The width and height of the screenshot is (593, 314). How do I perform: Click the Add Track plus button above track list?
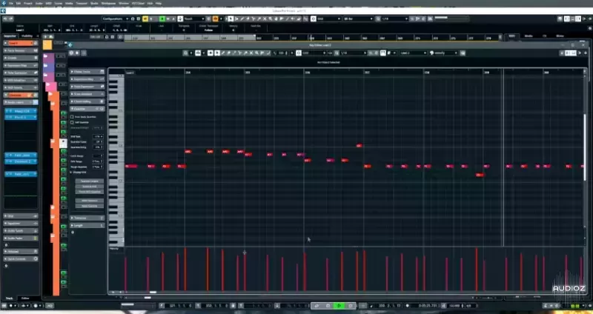(45, 36)
